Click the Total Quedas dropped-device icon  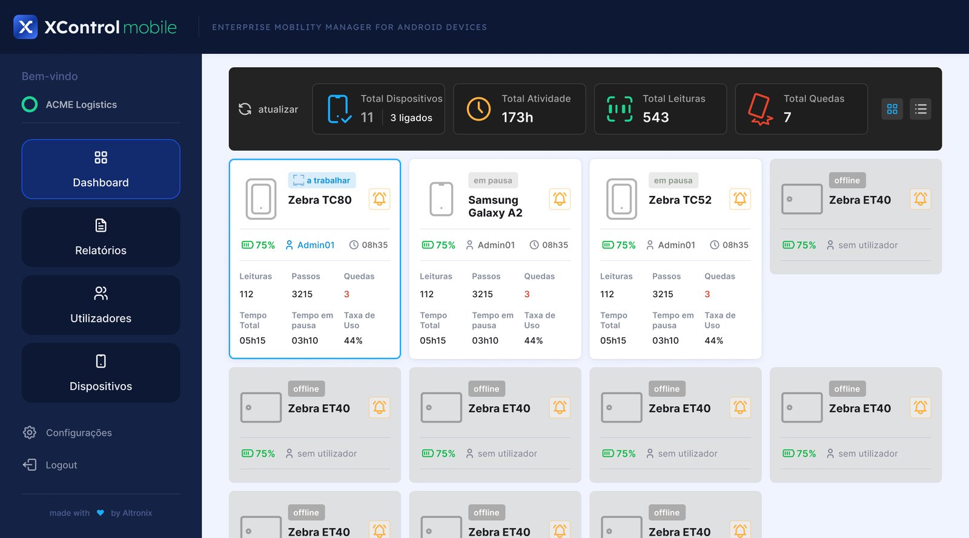coord(759,109)
